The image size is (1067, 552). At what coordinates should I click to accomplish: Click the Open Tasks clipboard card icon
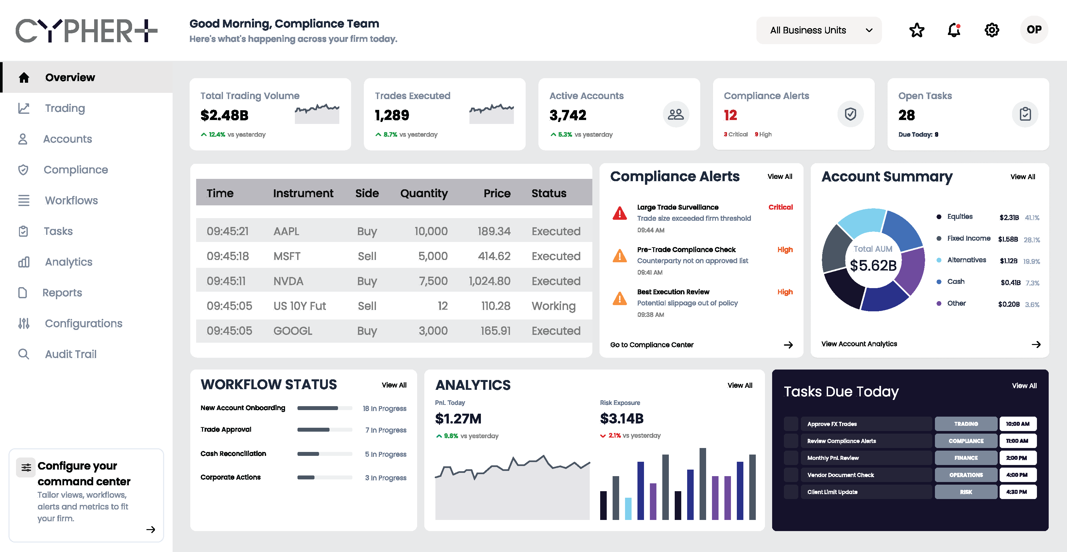point(1025,114)
